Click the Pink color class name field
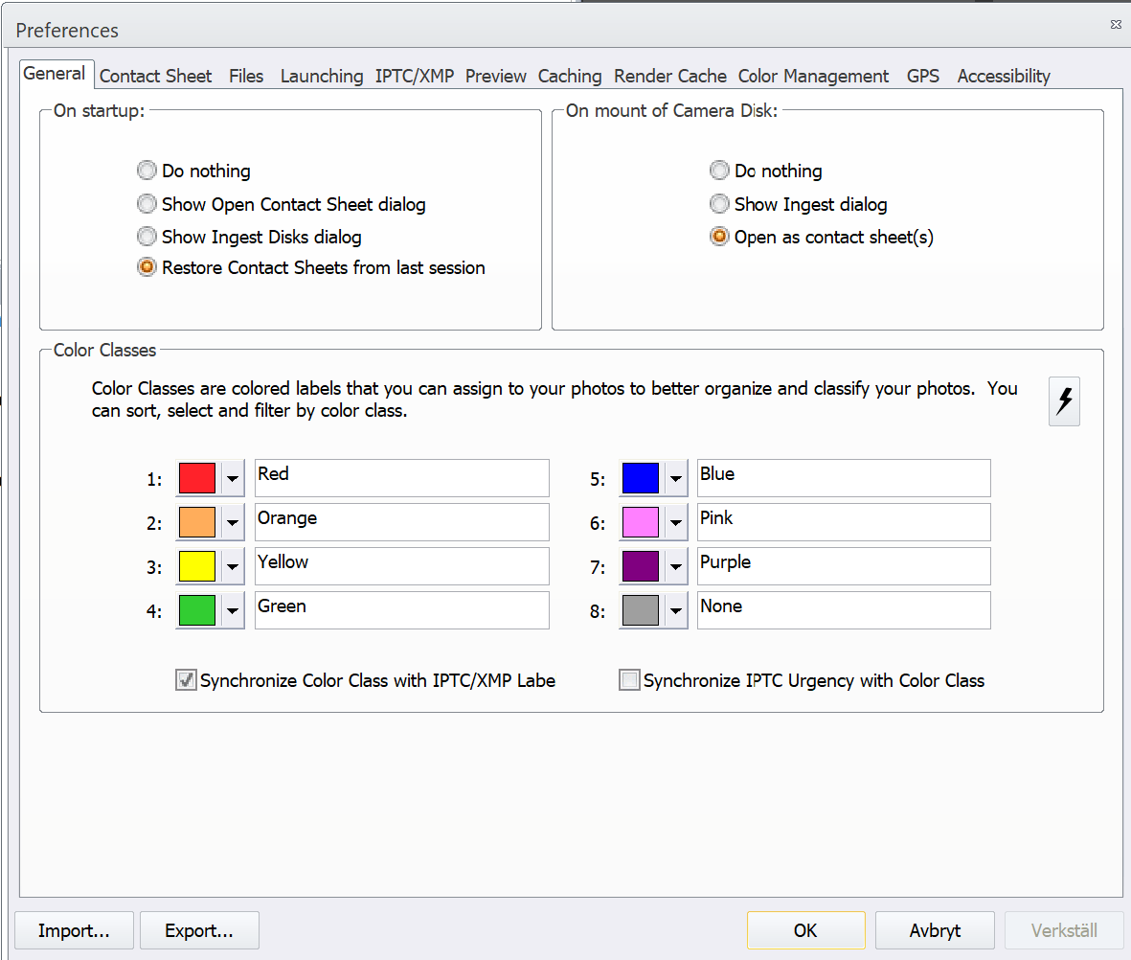Image resolution: width=1131 pixels, height=960 pixels. pyautogui.click(x=843, y=522)
